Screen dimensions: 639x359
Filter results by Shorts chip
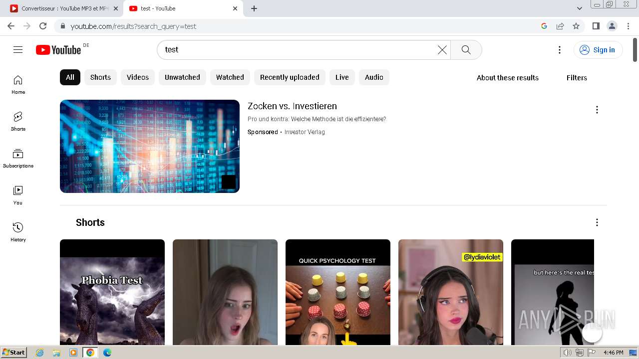100,77
